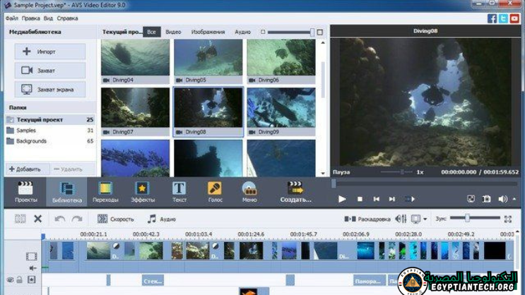Viewport: 525px width, 295px height.
Task: Open the Проекты (Projects) section
Action: [25, 192]
